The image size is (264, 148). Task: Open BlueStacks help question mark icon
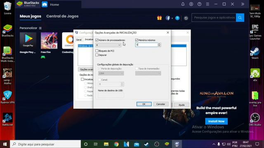(199, 4)
